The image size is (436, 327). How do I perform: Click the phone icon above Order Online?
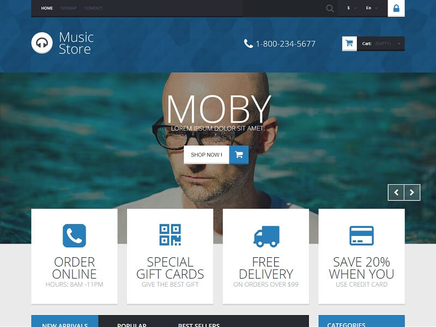pyautogui.click(x=74, y=235)
